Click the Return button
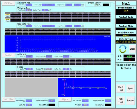 click(130, 101)
